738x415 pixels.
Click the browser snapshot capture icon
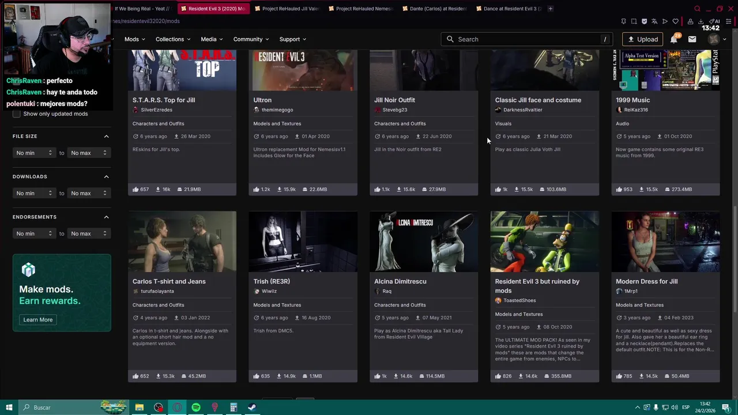pos(634,21)
